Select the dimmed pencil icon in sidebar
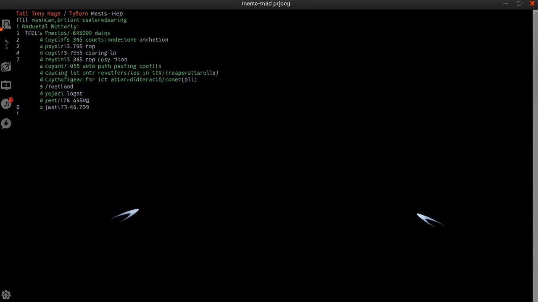Viewport: 538px width, 302px height. point(6,44)
